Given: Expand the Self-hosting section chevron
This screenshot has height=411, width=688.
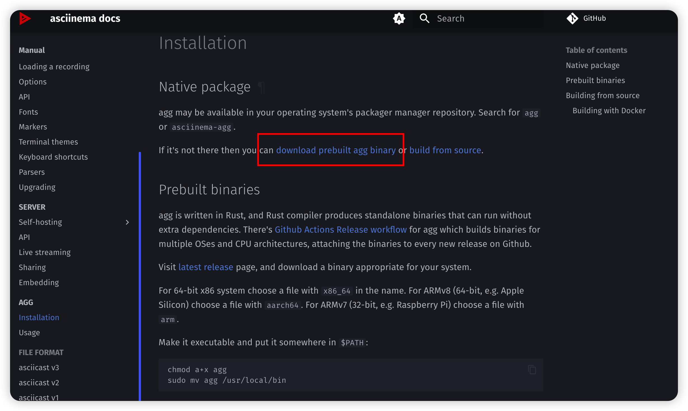Looking at the screenshot, I should (x=127, y=222).
